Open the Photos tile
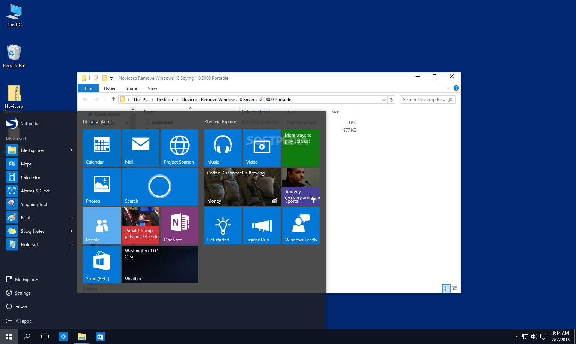Image resolution: width=576 pixels, height=344 pixels. (x=102, y=187)
